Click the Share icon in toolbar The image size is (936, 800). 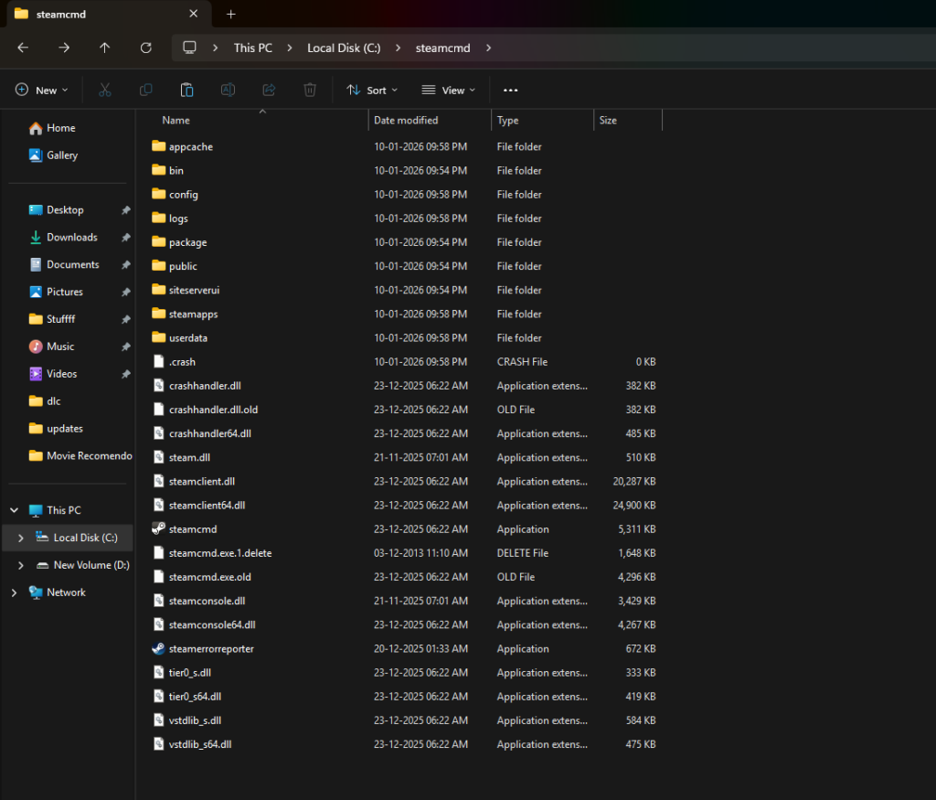(269, 90)
